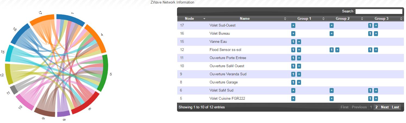Sort by Group 3 column header

384,19
